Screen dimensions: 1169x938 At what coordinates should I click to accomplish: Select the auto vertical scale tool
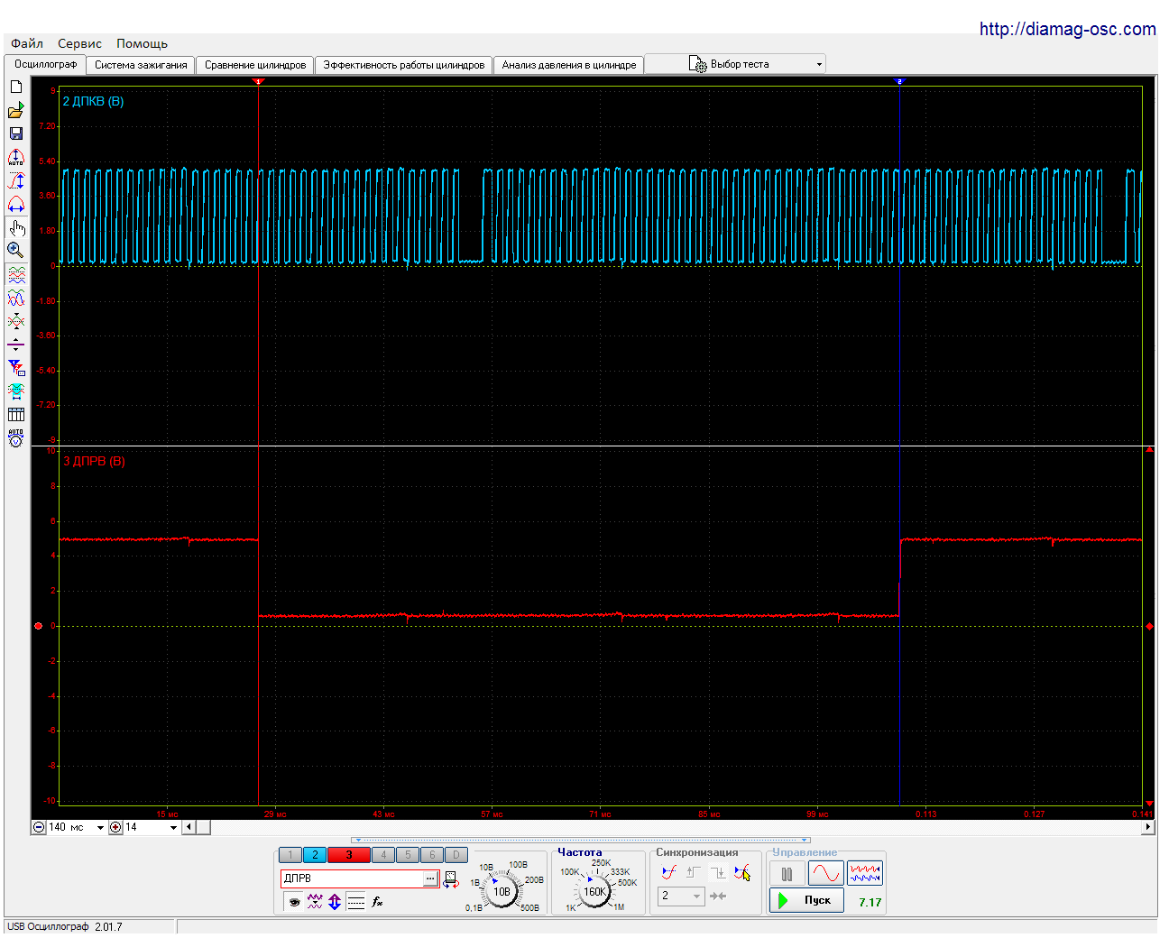coord(15,157)
